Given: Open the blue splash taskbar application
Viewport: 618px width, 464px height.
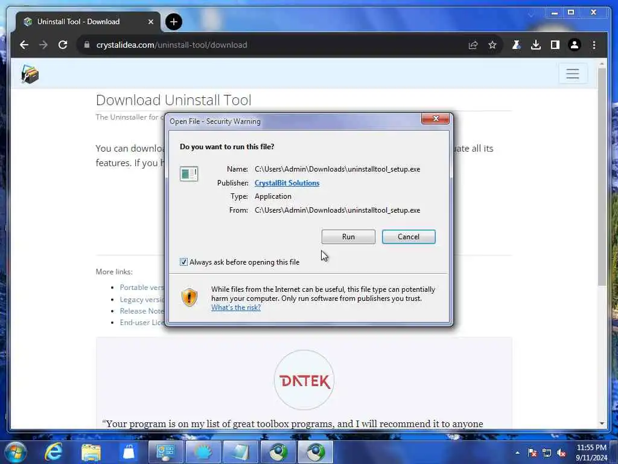Looking at the screenshot, I should pyautogui.click(x=203, y=452).
